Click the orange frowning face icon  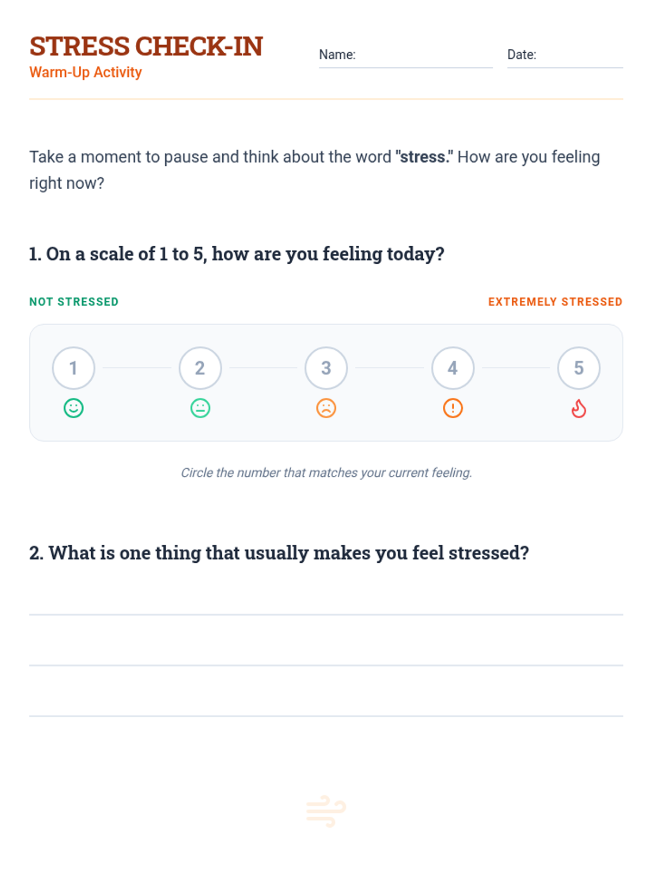point(326,408)
